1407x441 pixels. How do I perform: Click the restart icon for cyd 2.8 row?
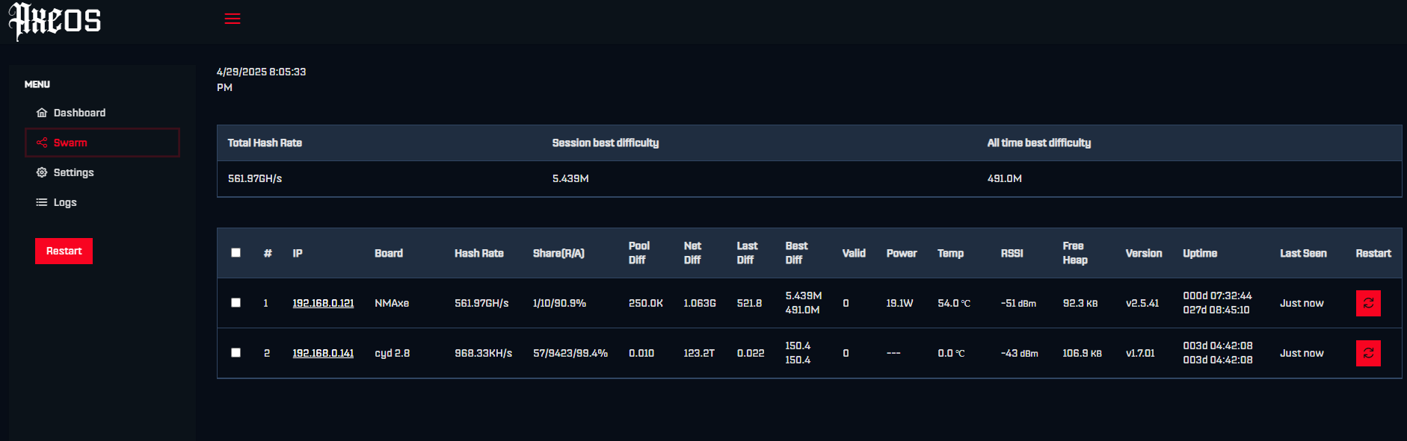coord(1368,353)
